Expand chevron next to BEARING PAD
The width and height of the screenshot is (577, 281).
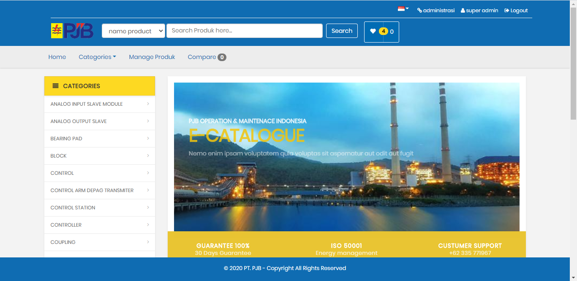pos(148,138)
